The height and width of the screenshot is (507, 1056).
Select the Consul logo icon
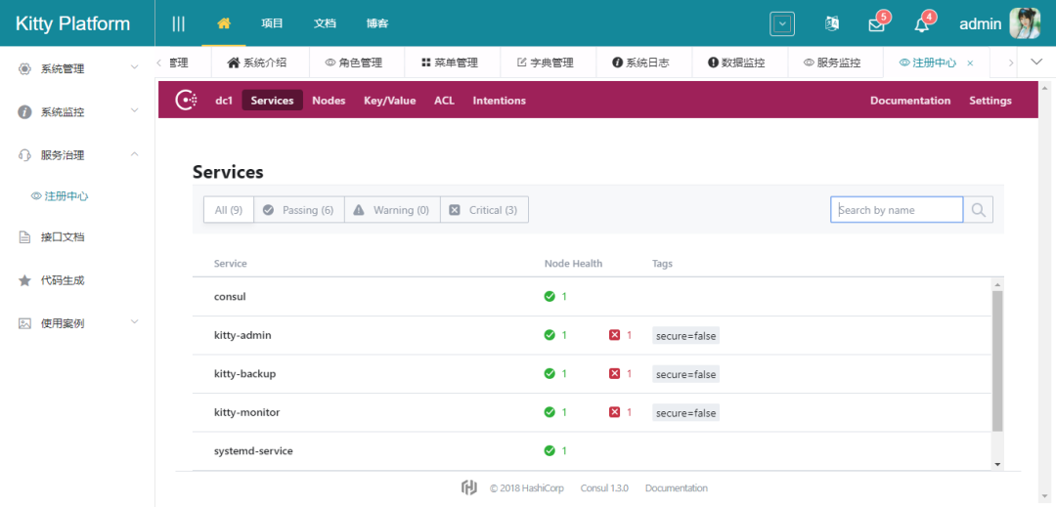(x=187, y=101)
